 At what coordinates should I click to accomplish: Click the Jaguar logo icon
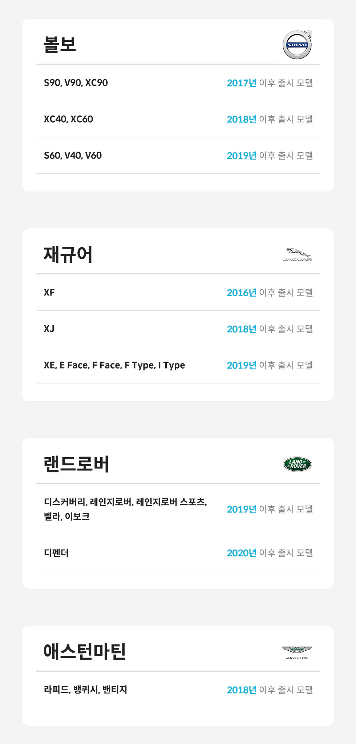coord(297,254)
